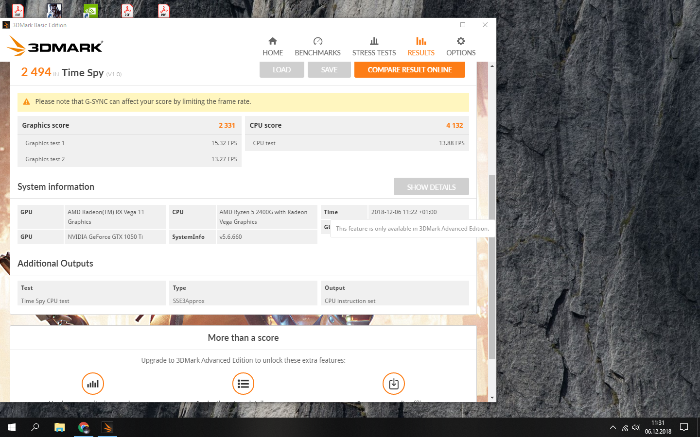Screen dimensions: 700x437
Task: Click the volume icon in the system tray
Action: point(636,427)
